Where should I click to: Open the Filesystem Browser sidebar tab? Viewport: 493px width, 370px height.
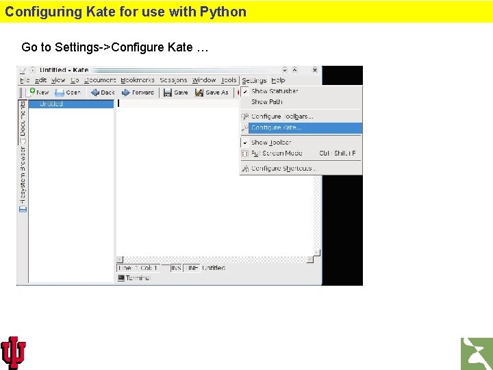pos(23,180)
